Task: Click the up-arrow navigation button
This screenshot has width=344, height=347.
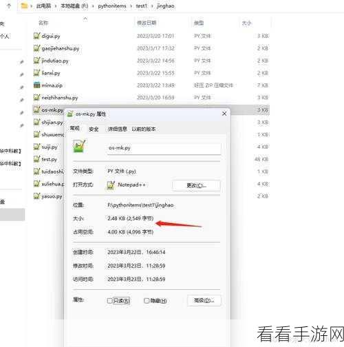Action: point(9,6)
